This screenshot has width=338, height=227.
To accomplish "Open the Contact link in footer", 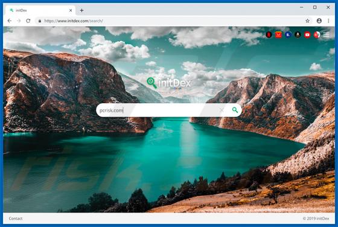I will [16, 219].
